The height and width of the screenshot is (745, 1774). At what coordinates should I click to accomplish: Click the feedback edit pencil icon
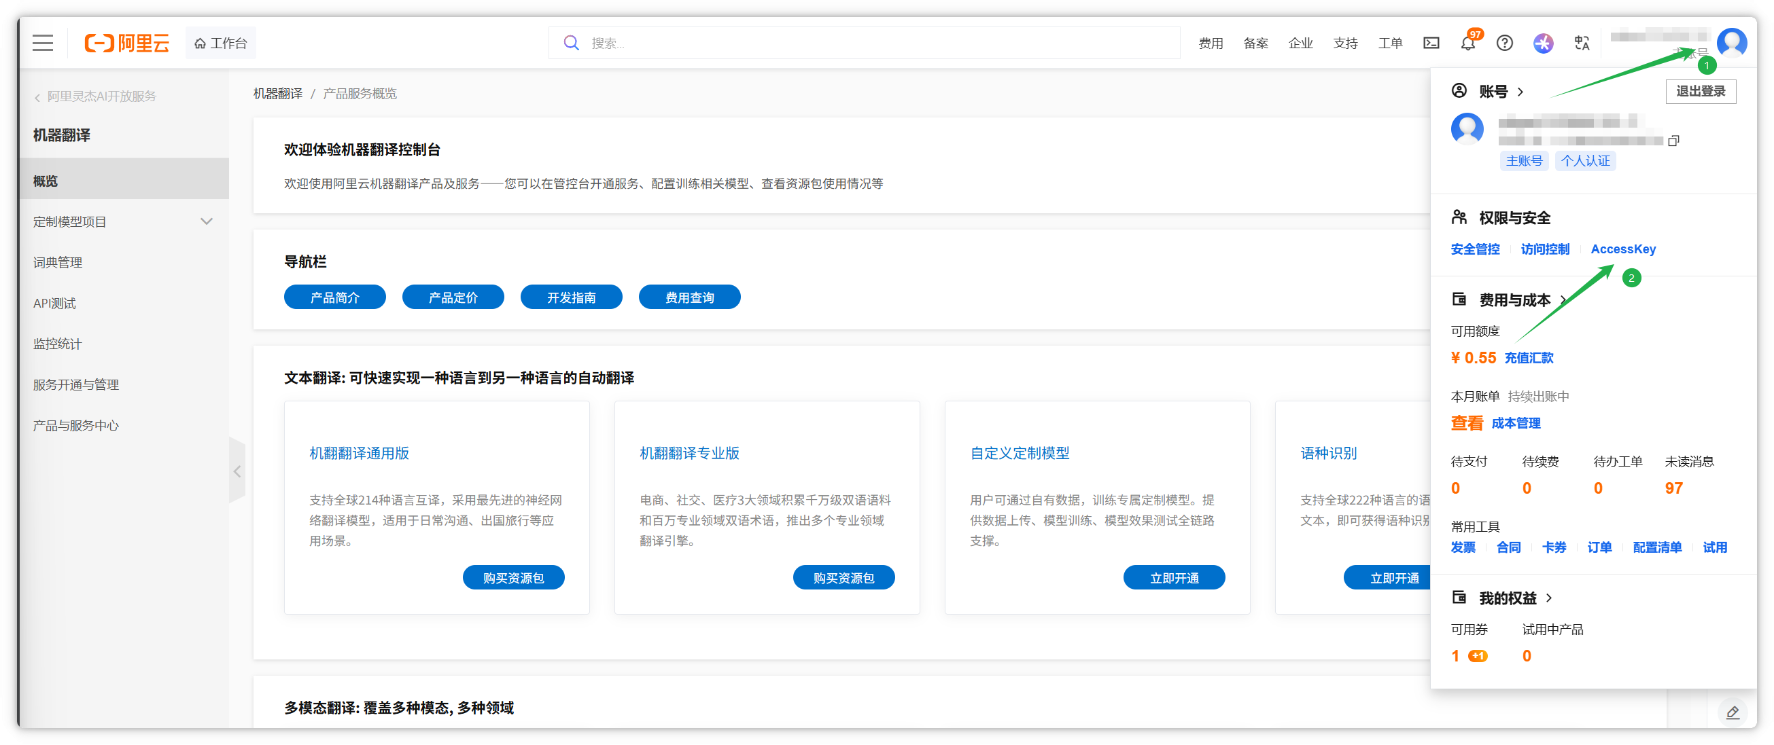pyautogui.click(x=1732, y=712)
